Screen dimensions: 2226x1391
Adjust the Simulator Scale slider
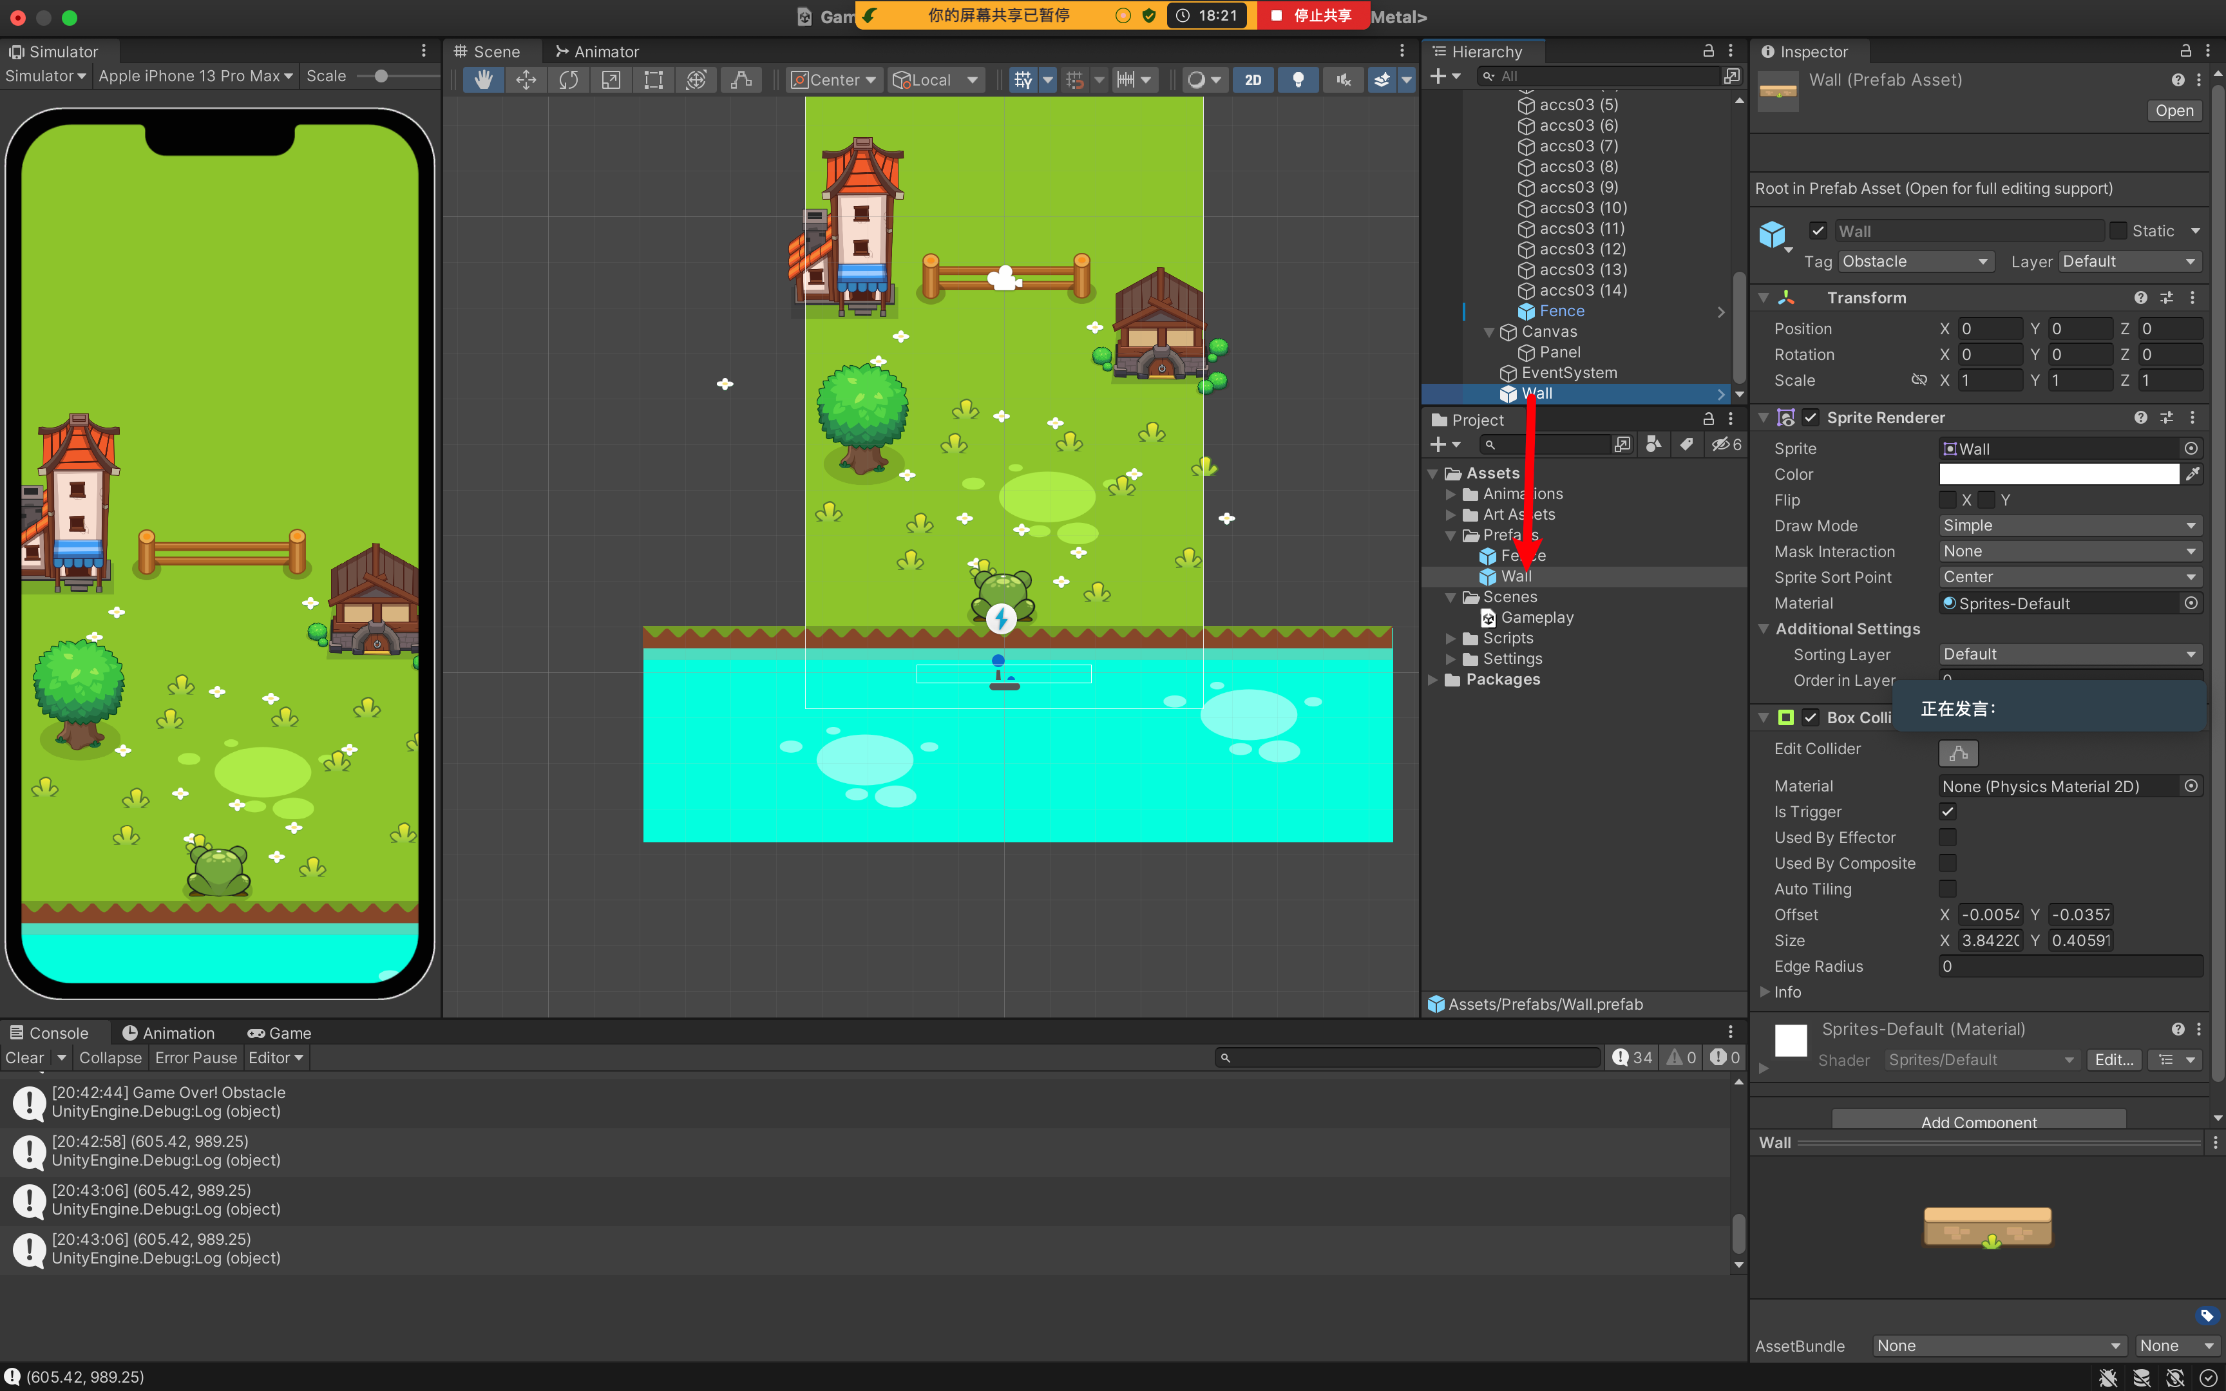(x=380, y=77)
